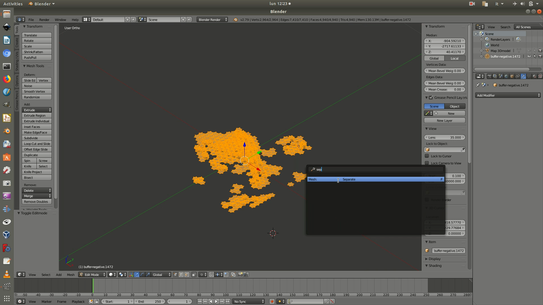
Task: Open Render Layers properties tab
Action: [495, 76]
